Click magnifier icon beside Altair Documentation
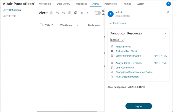The height and width of the screenshot is (112, 173). (x=112, y=77)
